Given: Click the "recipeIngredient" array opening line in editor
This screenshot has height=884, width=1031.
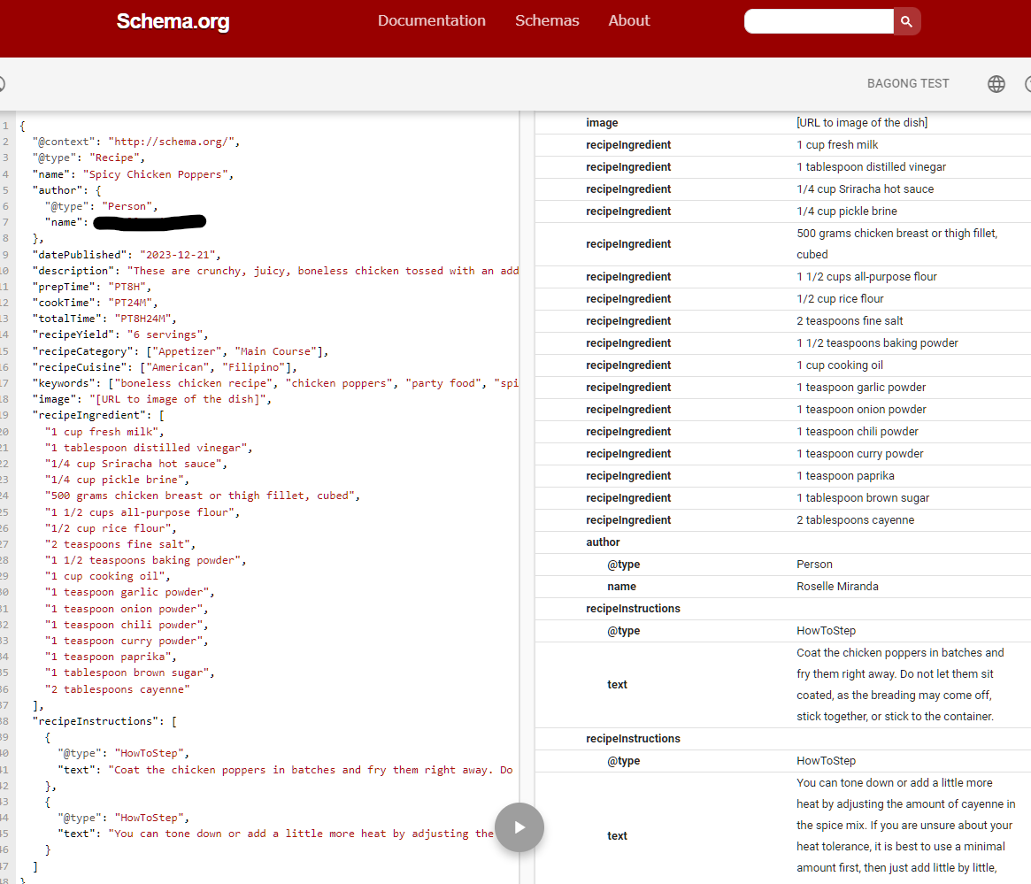Looking at the screenshot, I should 99,415.
